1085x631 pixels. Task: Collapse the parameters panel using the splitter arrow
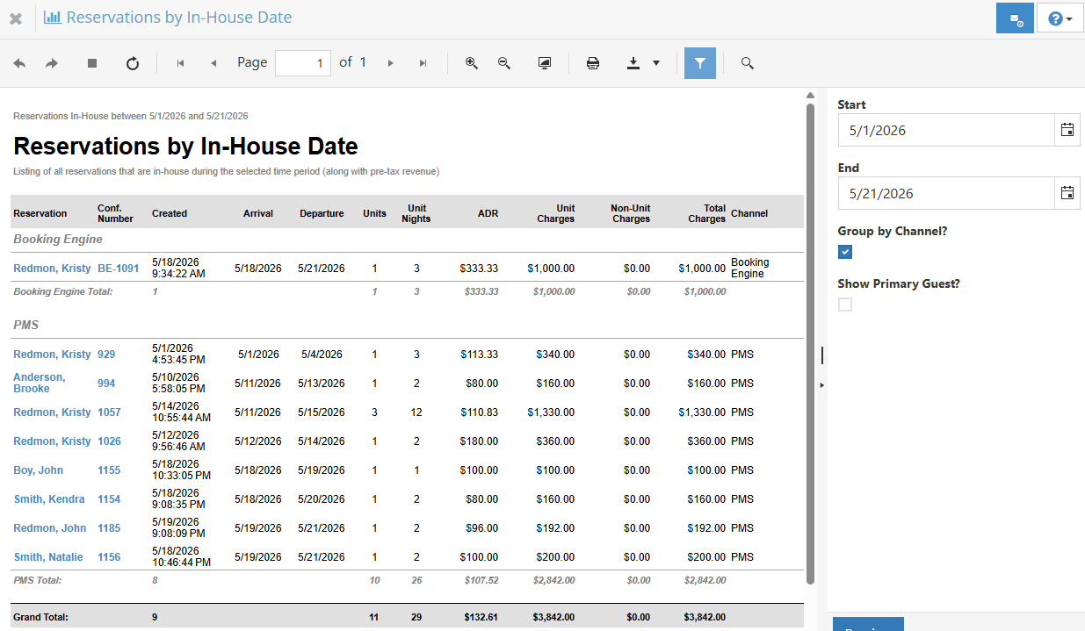[821, 384]
